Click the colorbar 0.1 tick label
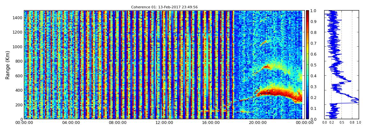 click(x=313, y=108)
